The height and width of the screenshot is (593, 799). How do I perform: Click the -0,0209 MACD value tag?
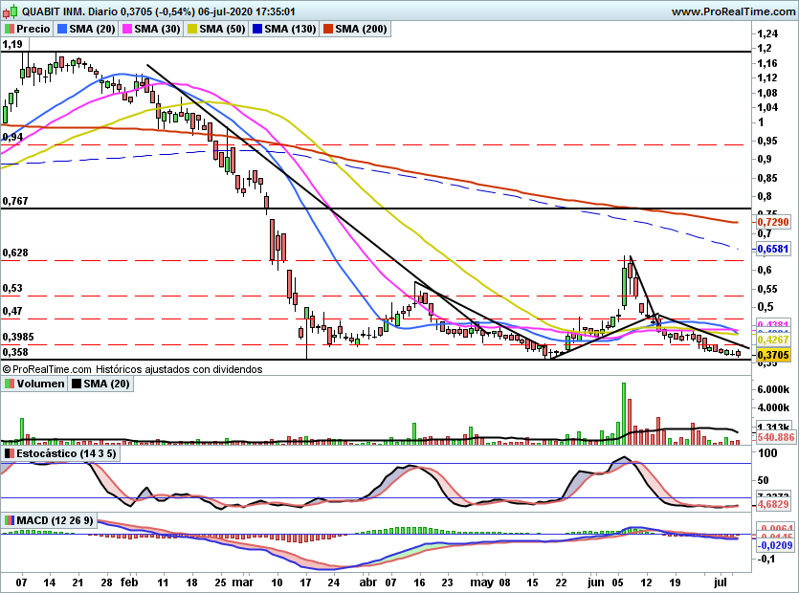[x=774, y=545]
